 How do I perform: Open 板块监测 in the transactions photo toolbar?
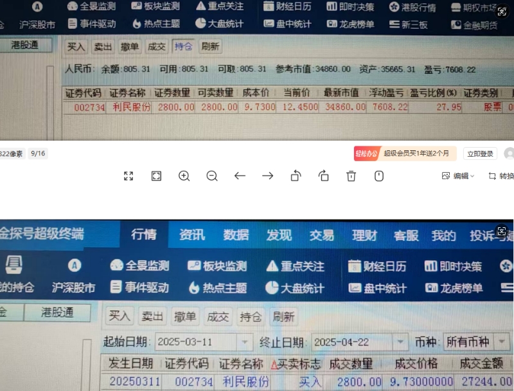point(217,266)
